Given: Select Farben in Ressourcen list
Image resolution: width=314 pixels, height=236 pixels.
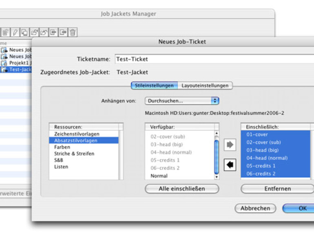Looking at the screenshot, I should pos(84,147).
